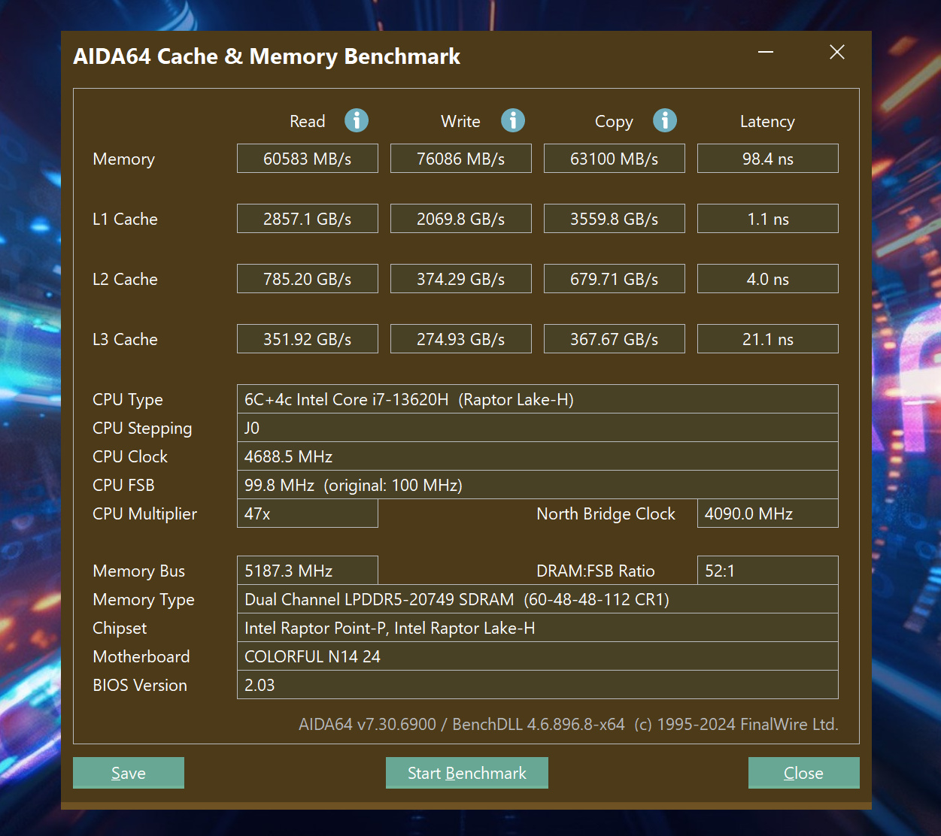This screenshot has width=941, height=836.
Task: Select L3 Cache read 351.92 GB/s
Action: coord(308,339)
